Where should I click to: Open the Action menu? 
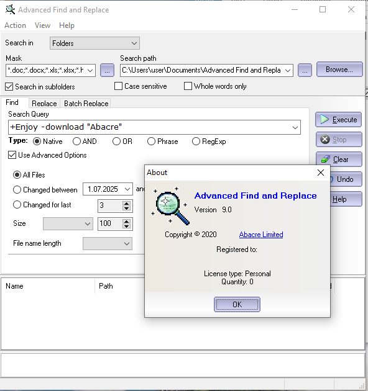click(x=16, y=25)
